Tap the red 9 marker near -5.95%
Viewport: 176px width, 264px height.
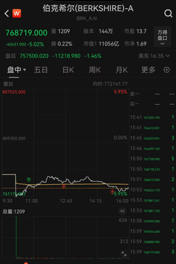(x=112, y=192)
